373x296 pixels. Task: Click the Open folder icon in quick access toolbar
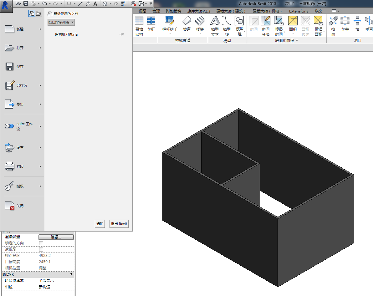(18, 3)
